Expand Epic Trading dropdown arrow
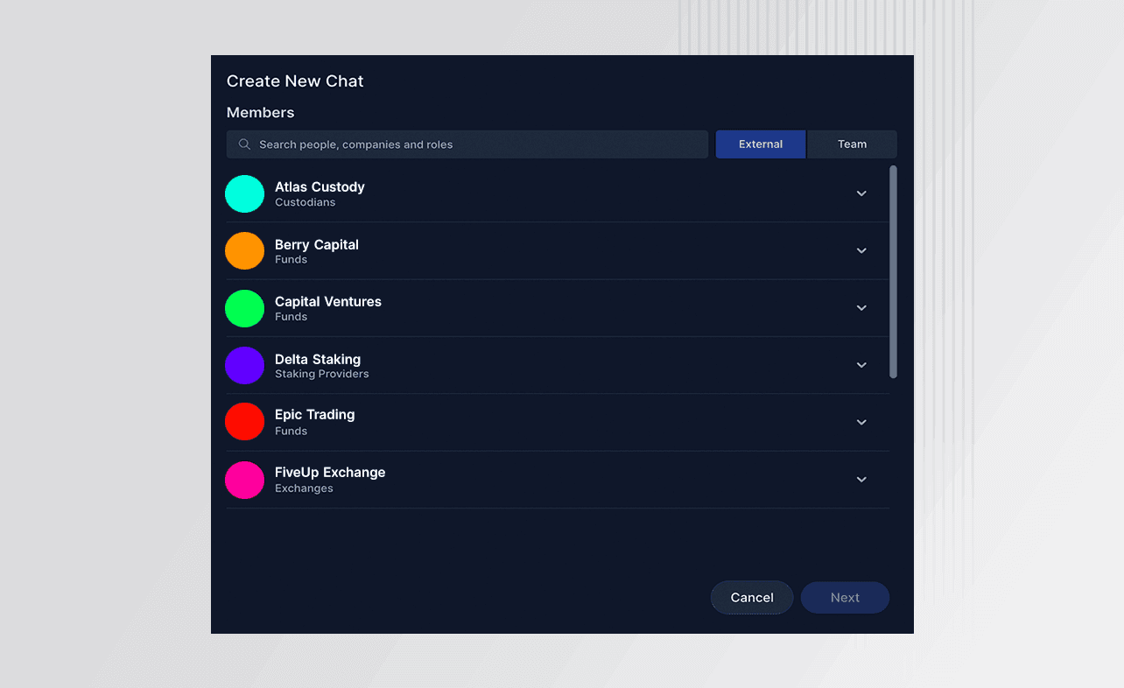The height and width of the screenshot is (688, 1124). (x=861, y=422)
